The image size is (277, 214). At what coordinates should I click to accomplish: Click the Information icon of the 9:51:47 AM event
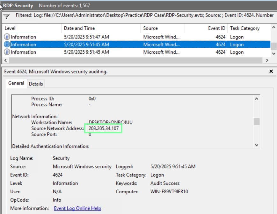point(7,37)
